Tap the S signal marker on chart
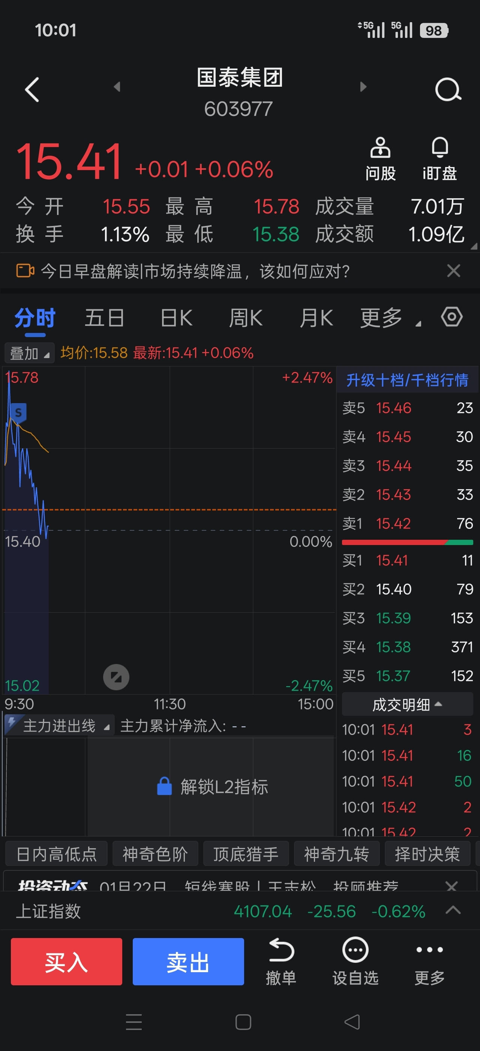Screen dimensions: 480x1051 click(18, 413)
